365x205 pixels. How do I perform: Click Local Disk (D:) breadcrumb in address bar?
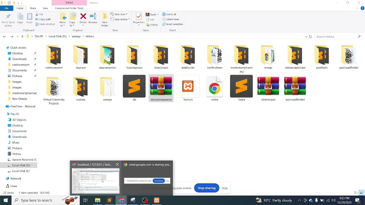tap(58, 36)
